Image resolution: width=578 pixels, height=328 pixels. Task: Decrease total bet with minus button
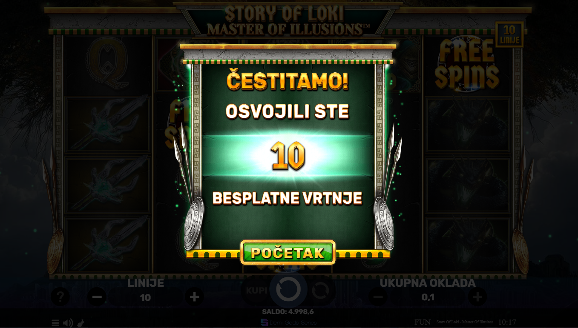pos(378,297)
